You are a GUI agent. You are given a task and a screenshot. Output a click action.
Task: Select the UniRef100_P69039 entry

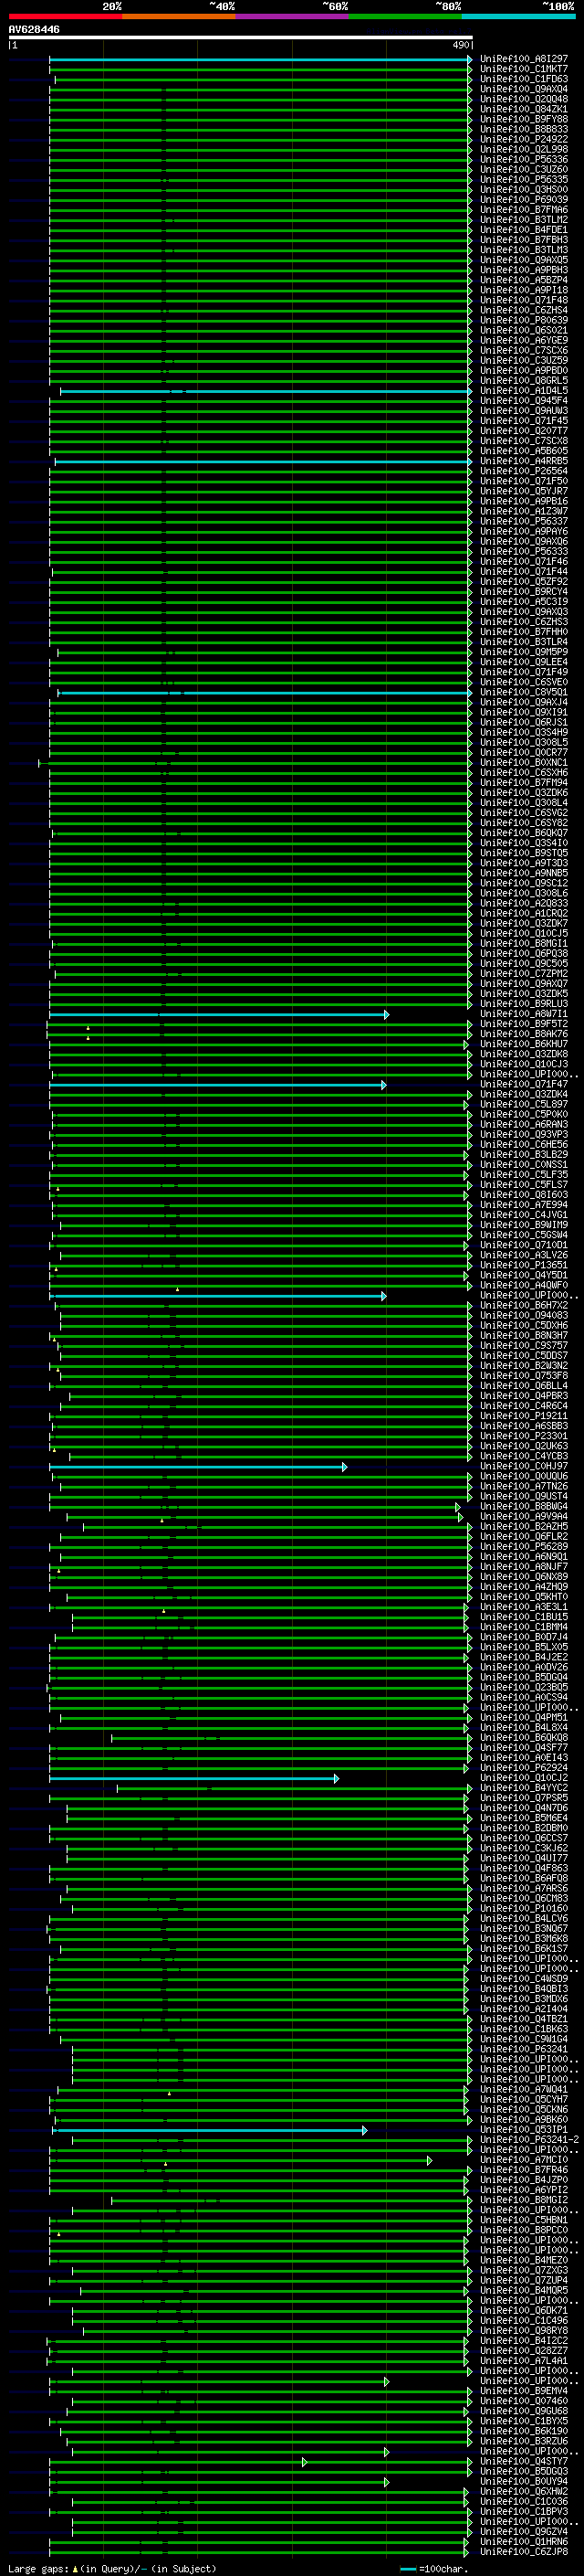coord(523,199)
